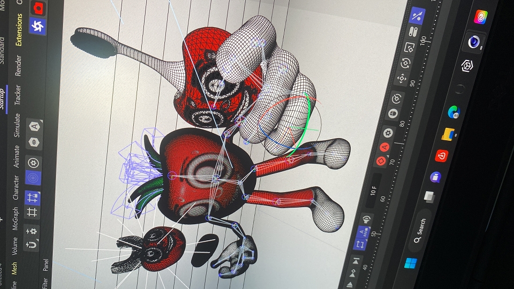
Task: Click the current frame field showing 10 F
Action: pyautogui.click(x=373, y=191)
